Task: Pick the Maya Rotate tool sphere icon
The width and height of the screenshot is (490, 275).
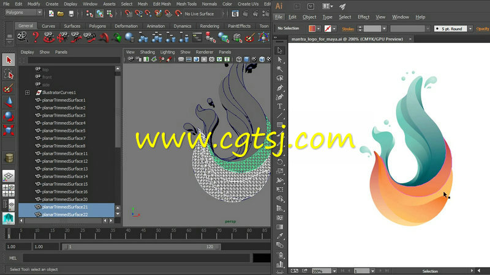Action: (x=9, y=116)
